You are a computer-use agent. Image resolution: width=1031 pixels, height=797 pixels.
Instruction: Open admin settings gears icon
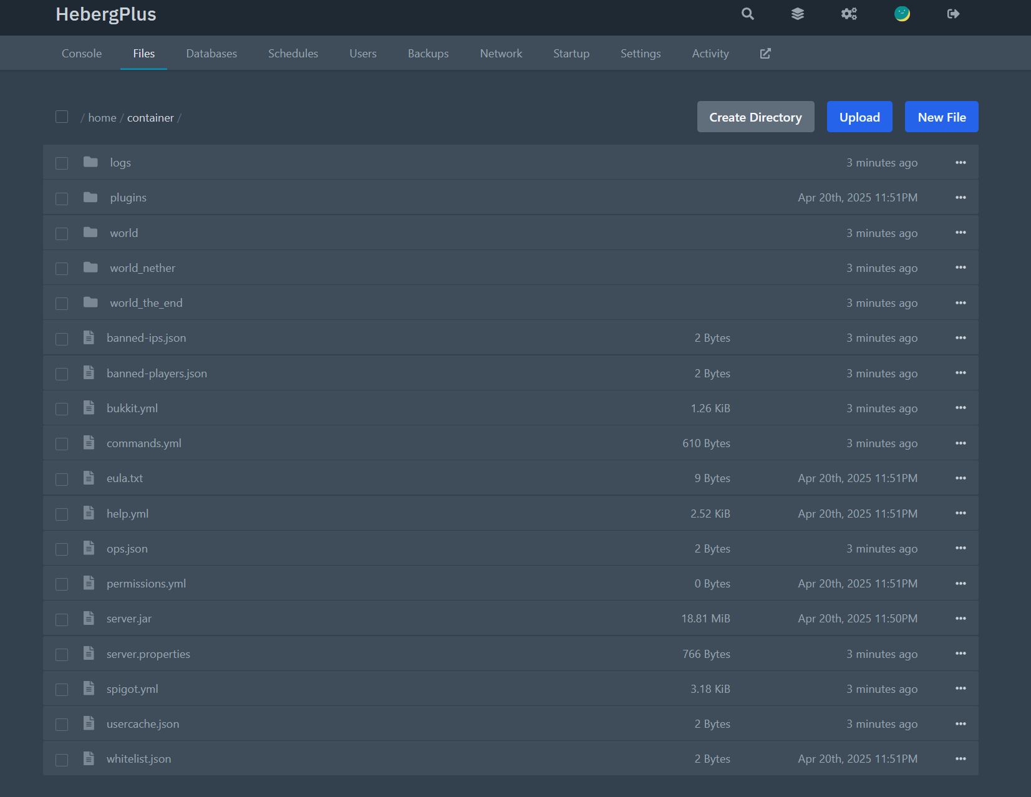click(x=849, y=14)
